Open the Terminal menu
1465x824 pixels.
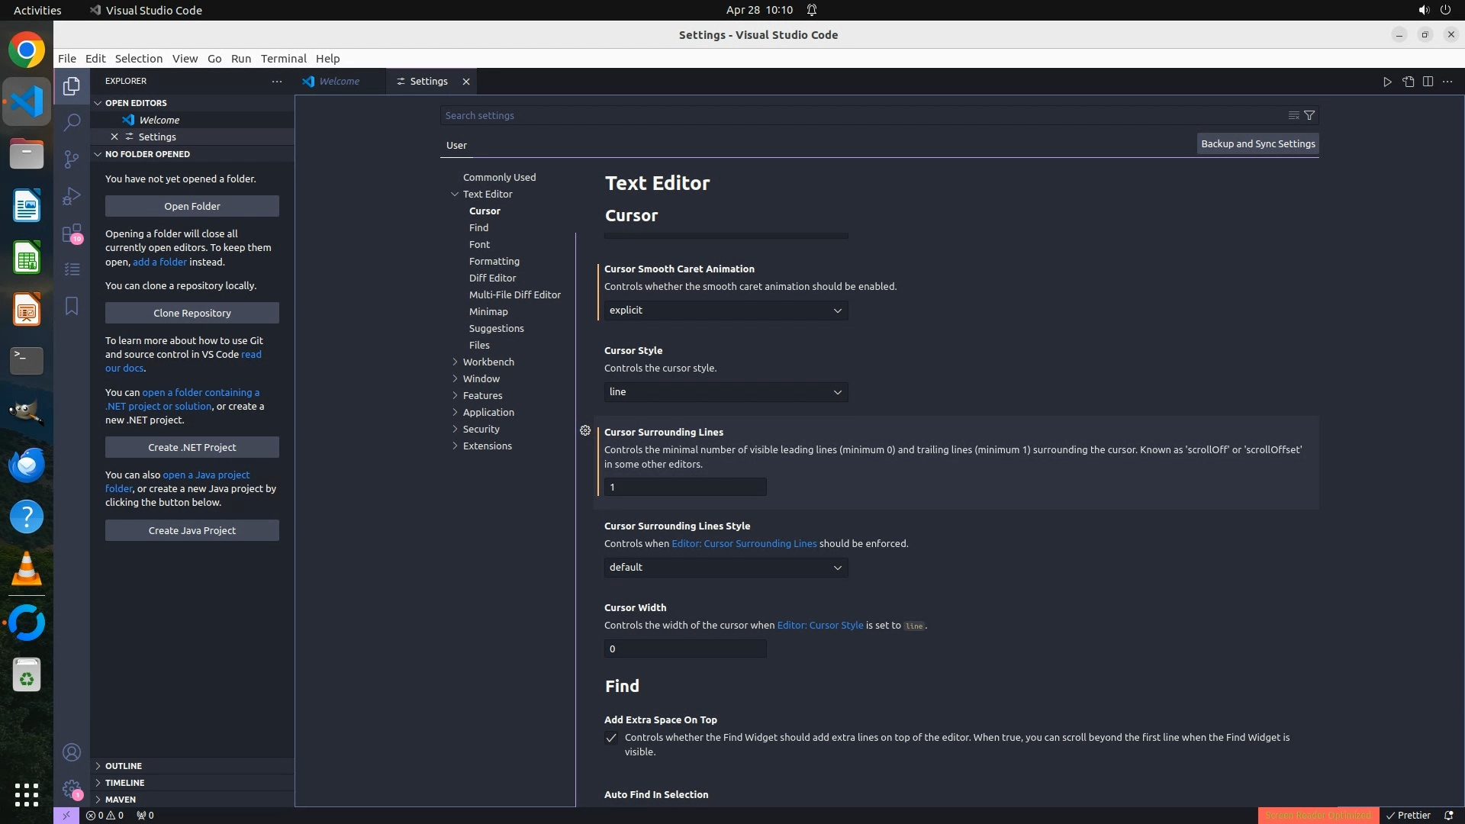(x=283, y=59)
